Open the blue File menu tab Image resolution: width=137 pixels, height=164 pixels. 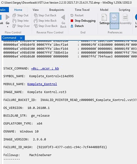point(4,10)
